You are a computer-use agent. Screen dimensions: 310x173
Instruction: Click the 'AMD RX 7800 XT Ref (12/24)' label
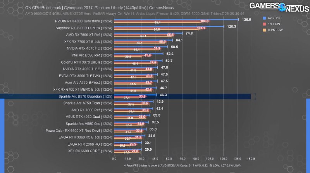[x=89, y=35]
